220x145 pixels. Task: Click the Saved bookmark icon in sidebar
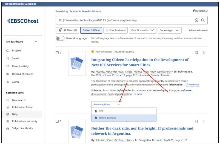8,58
